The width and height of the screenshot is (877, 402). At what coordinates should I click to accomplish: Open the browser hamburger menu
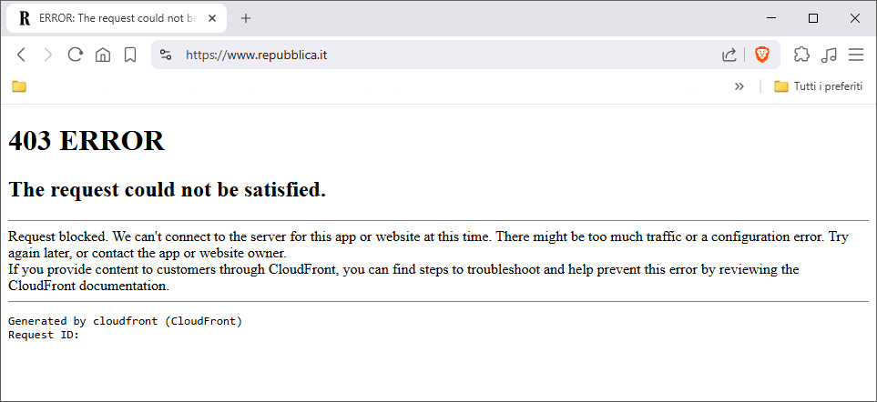click(856, 55)
